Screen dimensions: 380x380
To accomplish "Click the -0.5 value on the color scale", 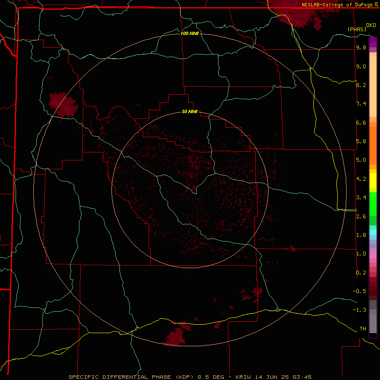I will [x=359, y=291].
